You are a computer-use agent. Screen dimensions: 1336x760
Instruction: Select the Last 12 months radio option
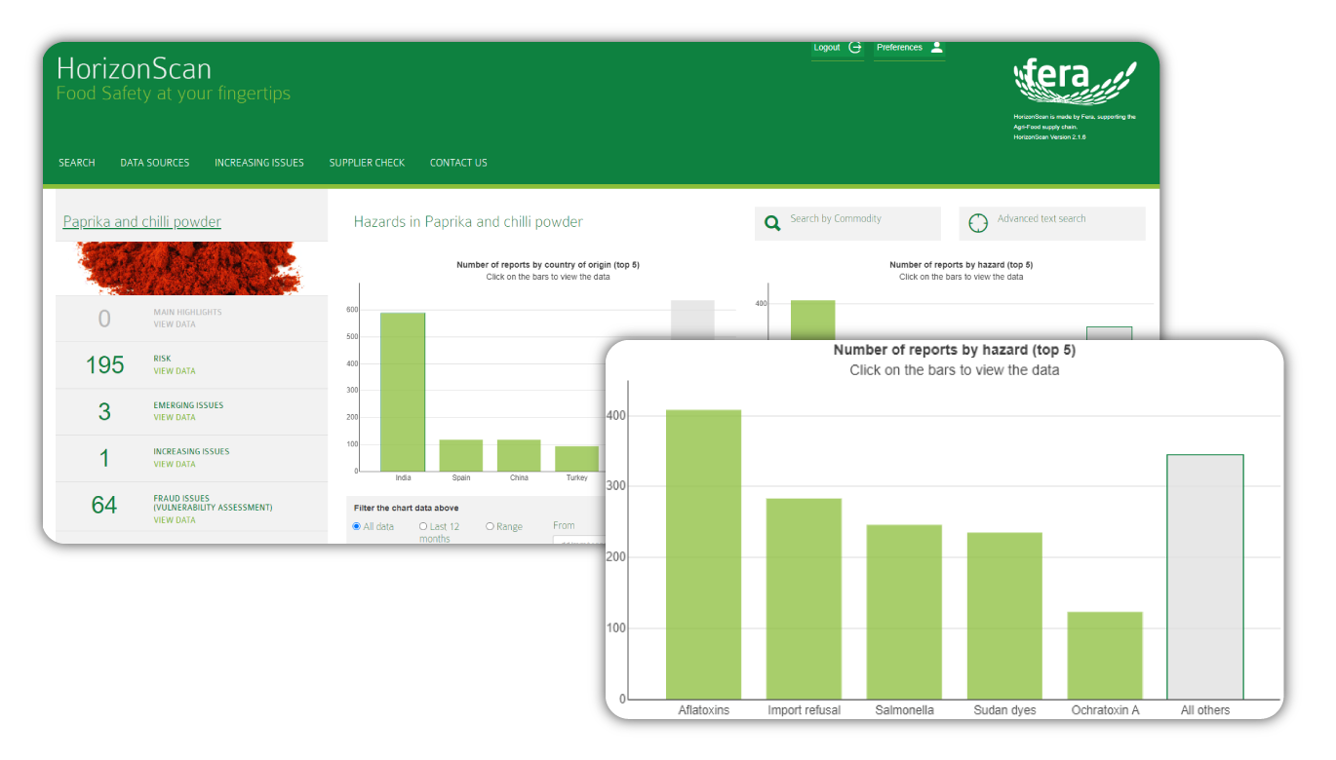tap(423, 526)
